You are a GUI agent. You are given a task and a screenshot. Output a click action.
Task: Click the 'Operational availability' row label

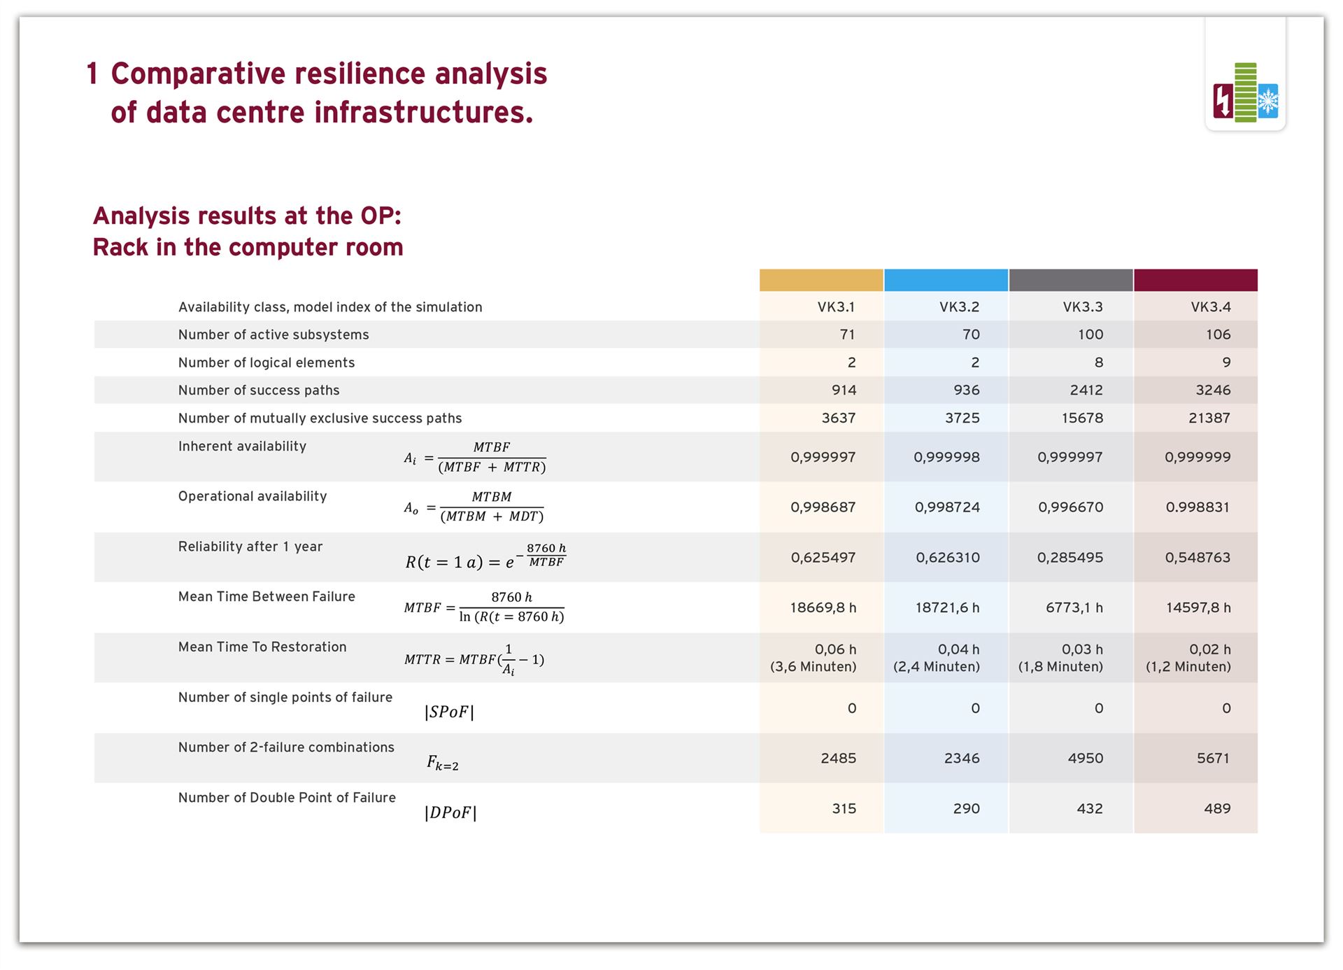[253, 496]
